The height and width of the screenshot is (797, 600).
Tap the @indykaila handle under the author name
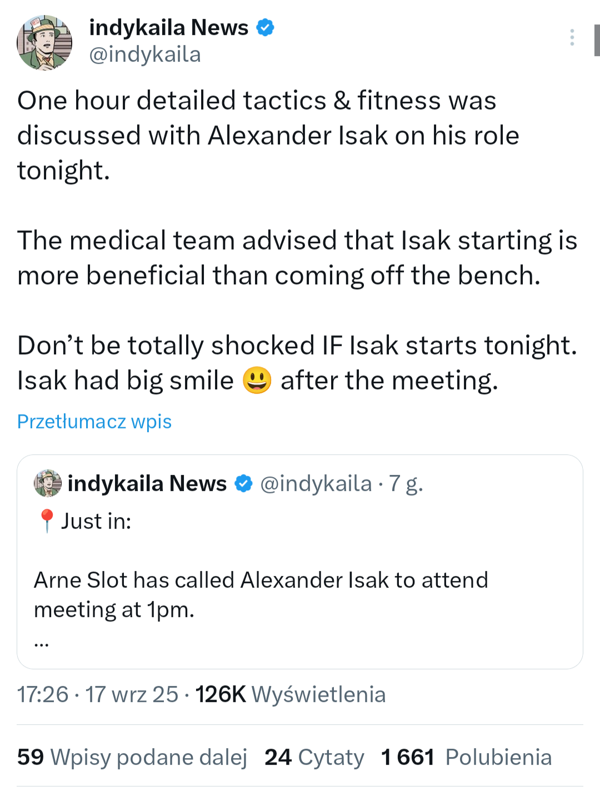pyautogui.click(x=145, y=54)
